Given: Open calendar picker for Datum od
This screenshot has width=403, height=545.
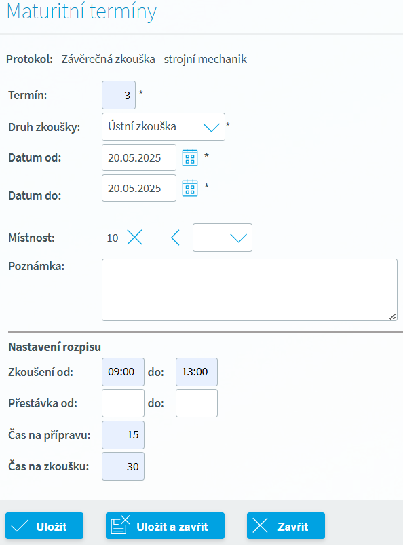Looking at the screenshot, I should (x=190, y=157).
